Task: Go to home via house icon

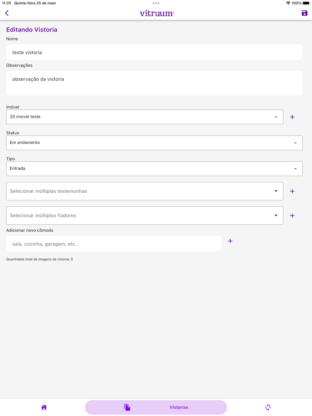Action: pyautogui.click(x=44, y=407)
